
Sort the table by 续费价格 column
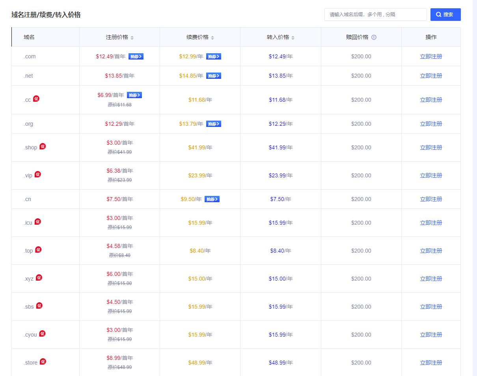212,38
